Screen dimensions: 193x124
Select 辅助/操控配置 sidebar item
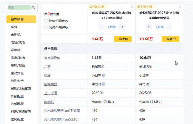21,88
